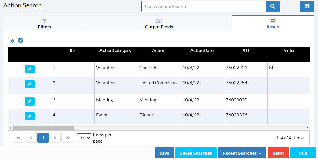Focus the Quick Action Search field

(x=204, y=7)
